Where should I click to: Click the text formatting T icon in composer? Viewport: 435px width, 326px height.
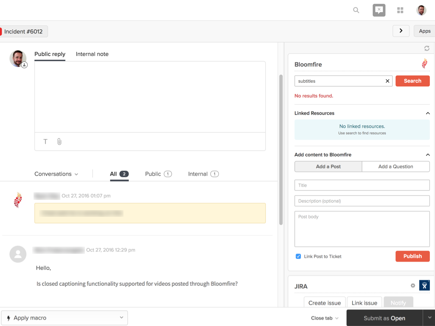(x=45, y=141)
